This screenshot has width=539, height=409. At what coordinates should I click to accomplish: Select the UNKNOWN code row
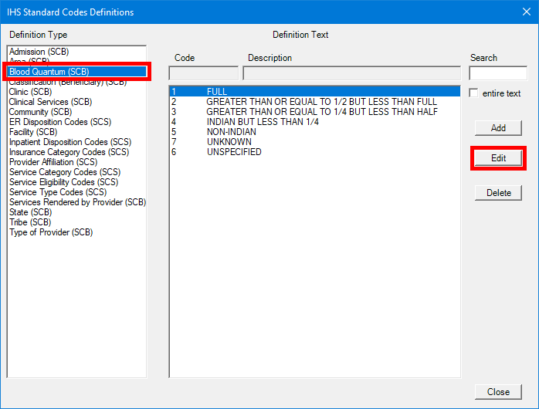point(229,142)
